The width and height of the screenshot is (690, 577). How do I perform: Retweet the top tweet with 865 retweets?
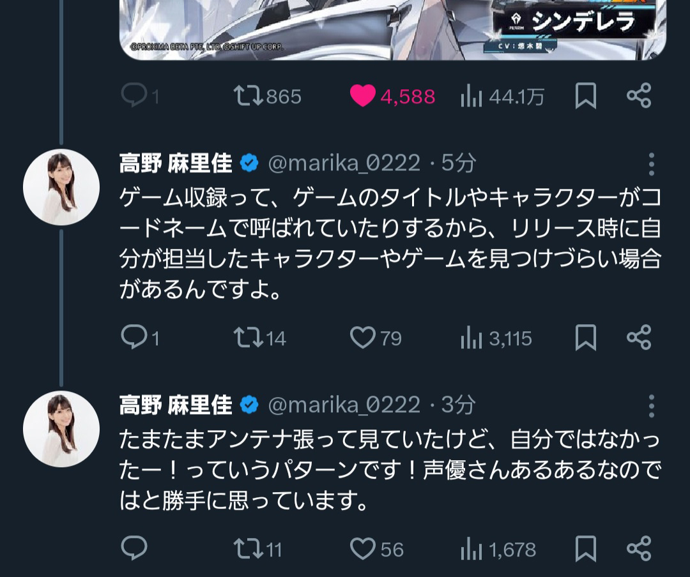248,96
